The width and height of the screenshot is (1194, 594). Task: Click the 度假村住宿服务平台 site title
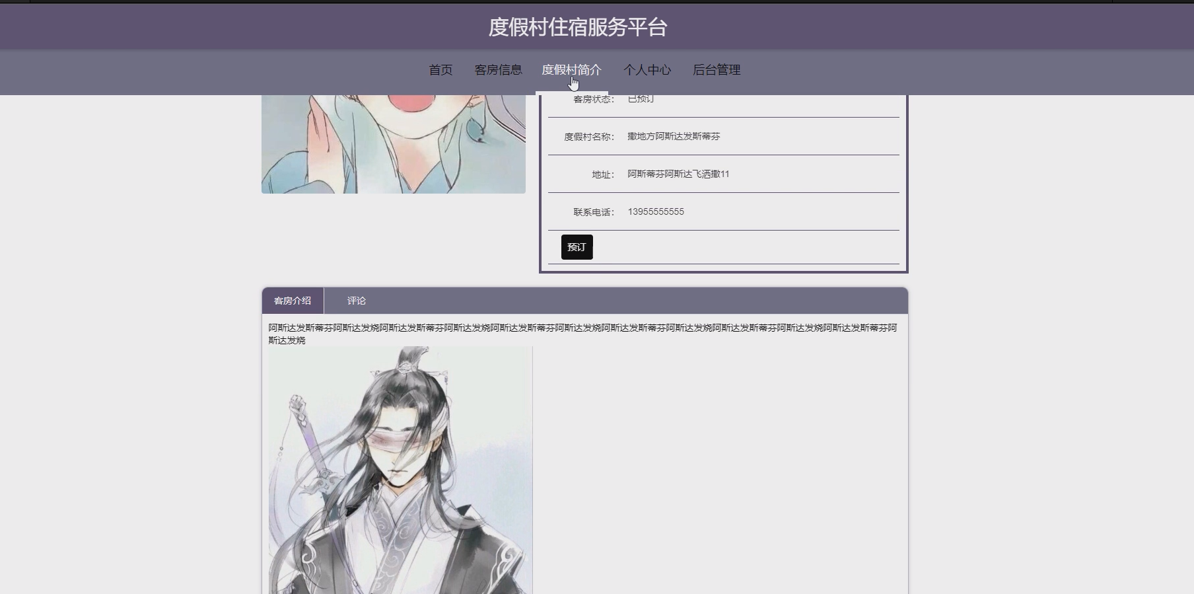578,27
